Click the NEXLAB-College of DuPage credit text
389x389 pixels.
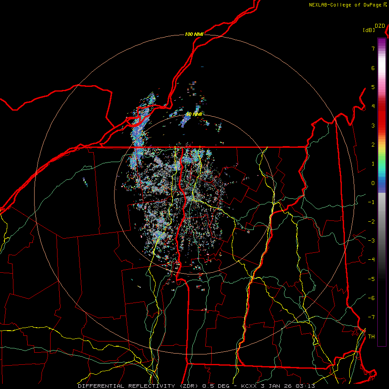pos(348,5)
